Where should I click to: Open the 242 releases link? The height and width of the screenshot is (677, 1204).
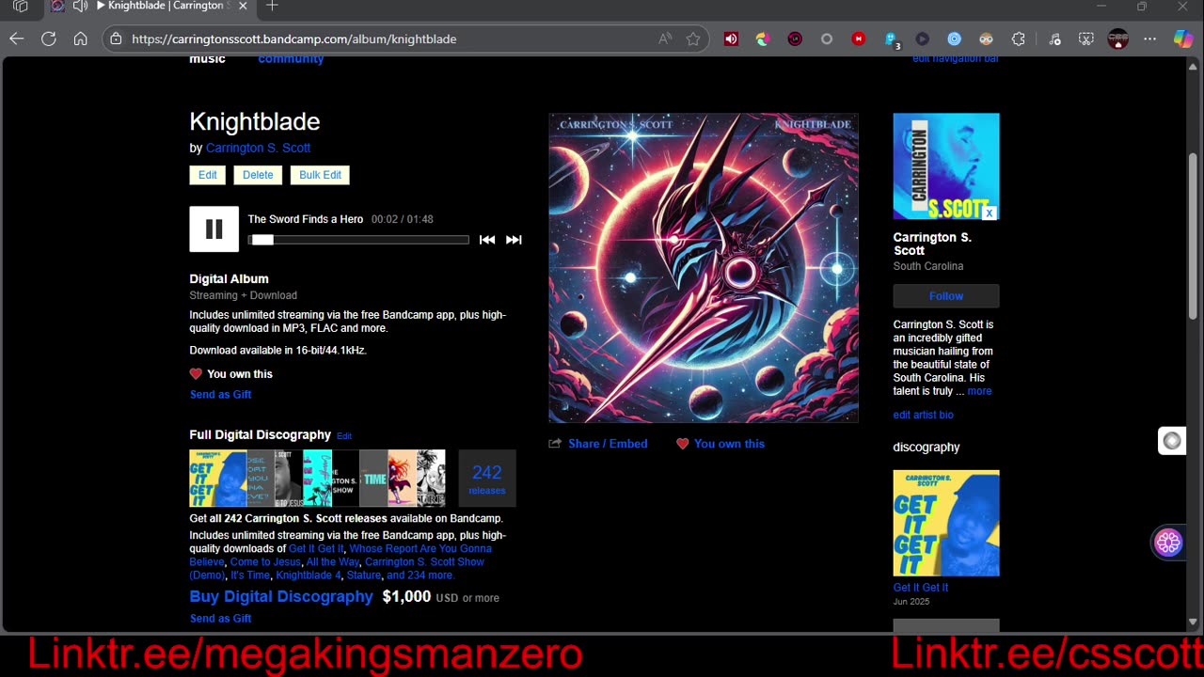click(487, 479)
